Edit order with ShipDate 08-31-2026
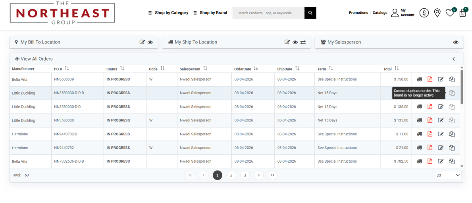Screen dimensions: 472x203 click(441, 120)
